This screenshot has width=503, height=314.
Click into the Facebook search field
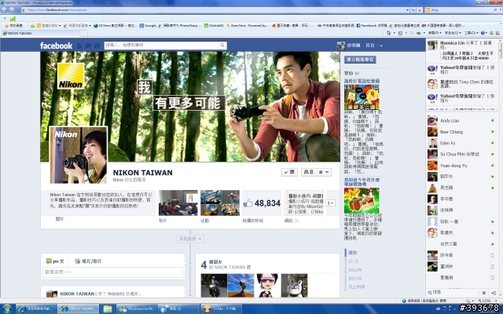tap(161, 46)
